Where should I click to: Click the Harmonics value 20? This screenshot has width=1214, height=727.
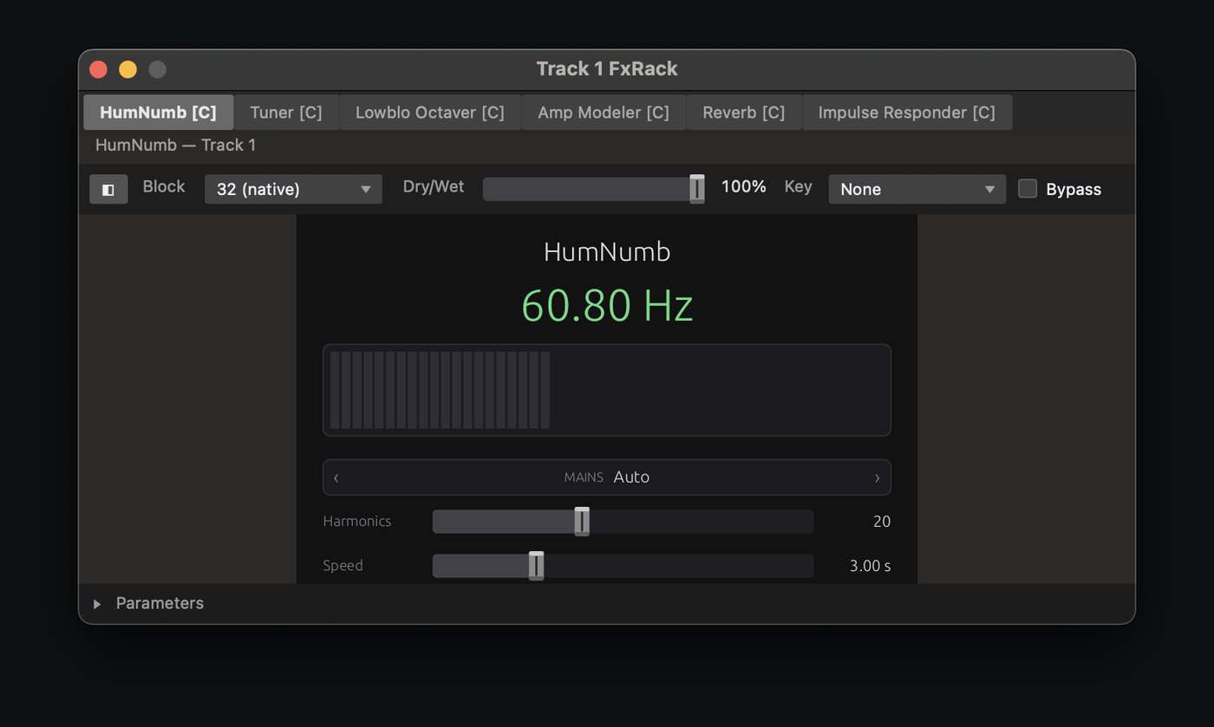pyautogui.click(x=882, y=522)
